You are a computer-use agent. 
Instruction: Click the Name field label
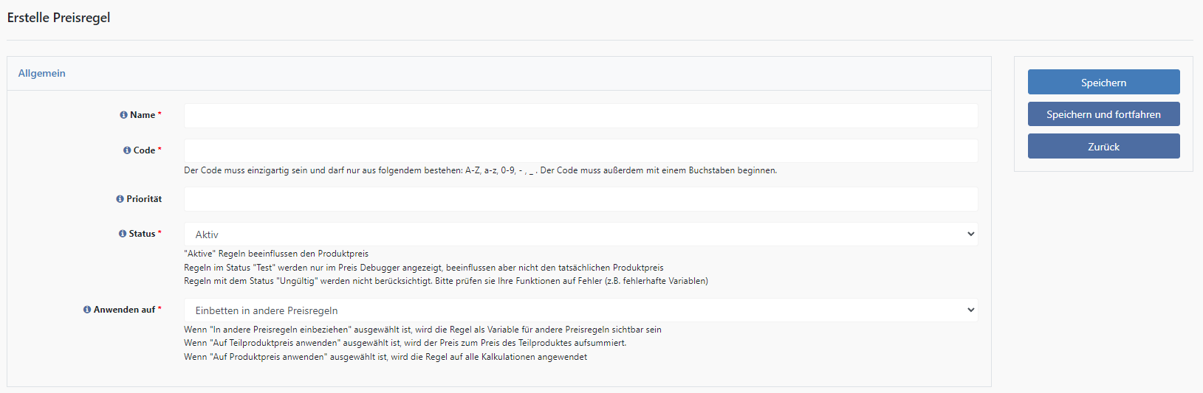(x=143, y=115)
